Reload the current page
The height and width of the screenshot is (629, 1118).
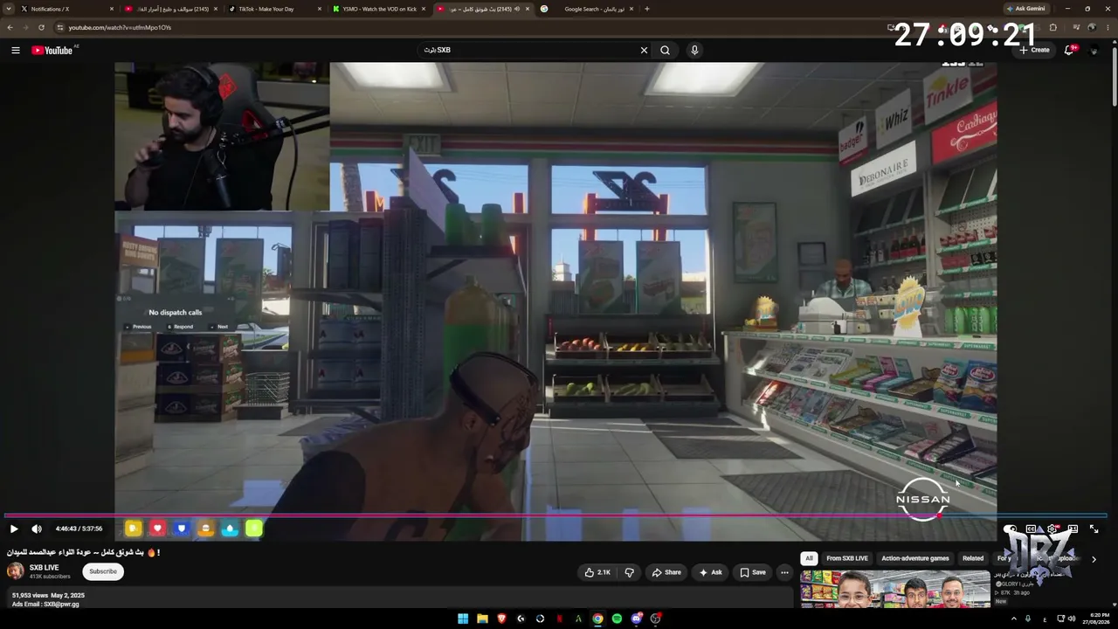(41, 27)
